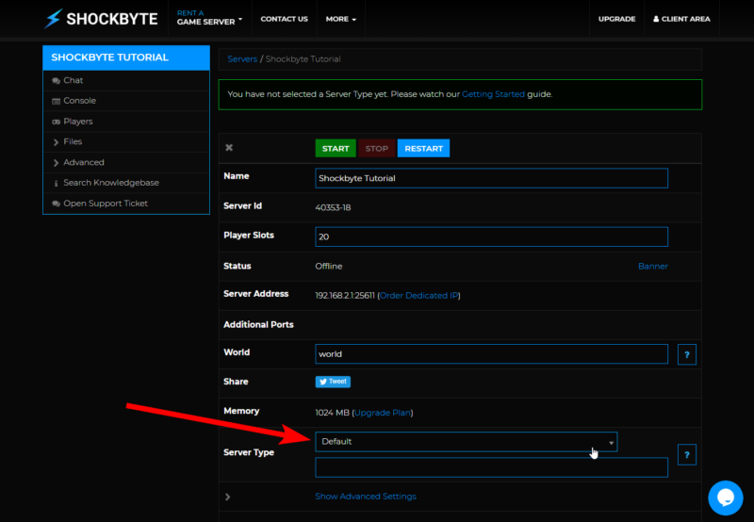Select the server address 192.168.2.1:25611
The width and height of the screenshot is (754, 522).
tap(345, 296)
